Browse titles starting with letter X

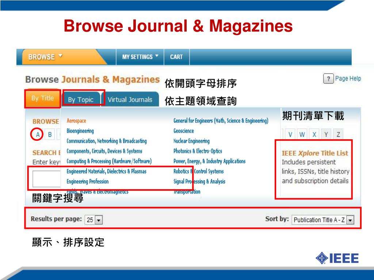pos(314,135)
